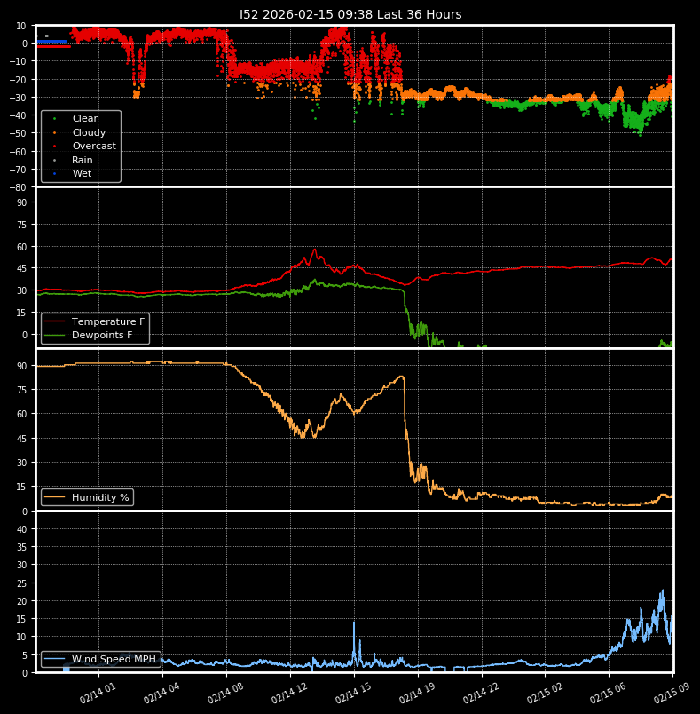Select the '02/14 12' time axis label

point(291,693)
